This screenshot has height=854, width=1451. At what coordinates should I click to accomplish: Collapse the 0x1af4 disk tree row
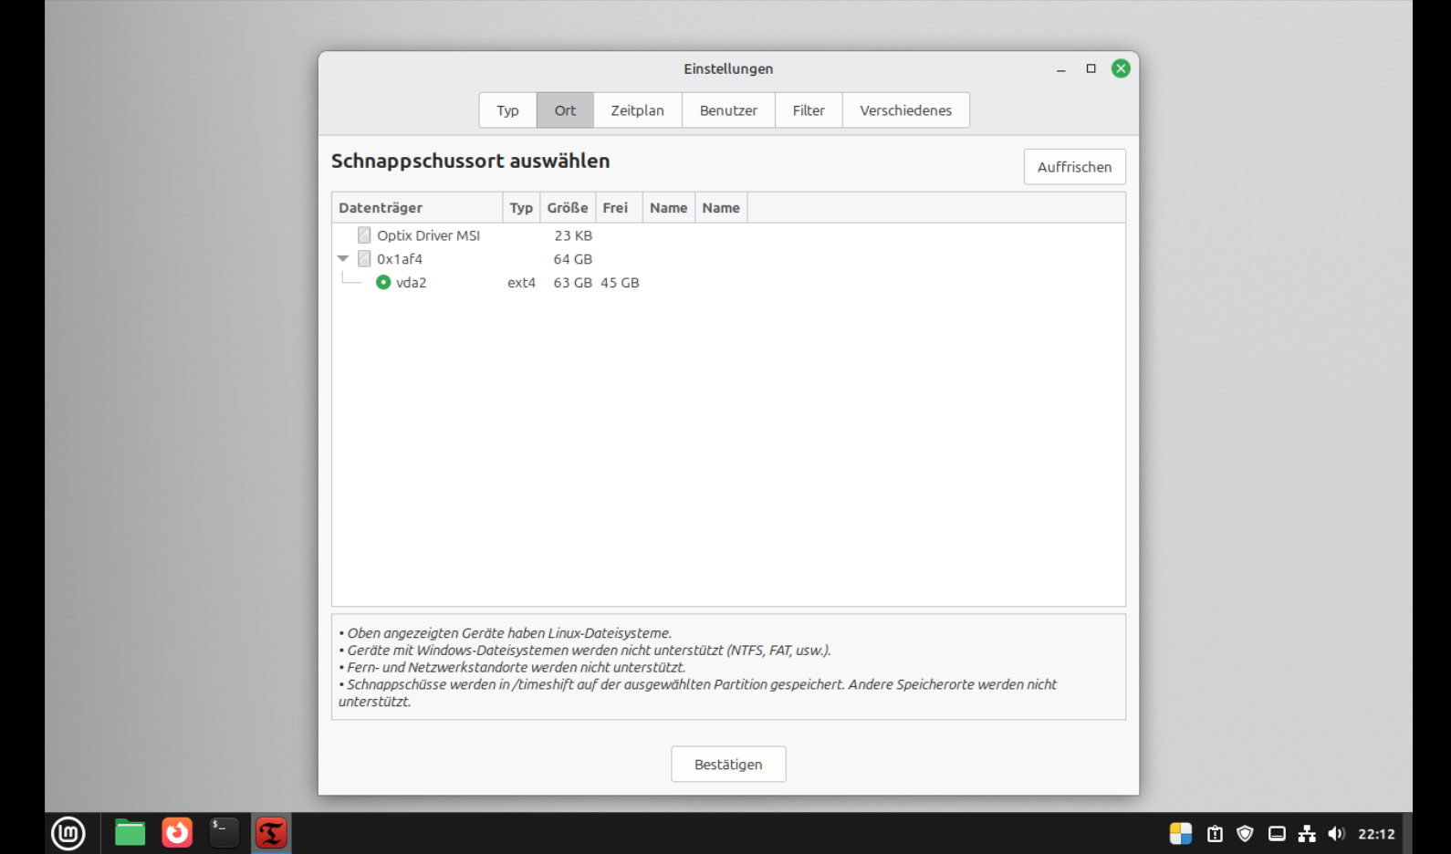(343, 259)
